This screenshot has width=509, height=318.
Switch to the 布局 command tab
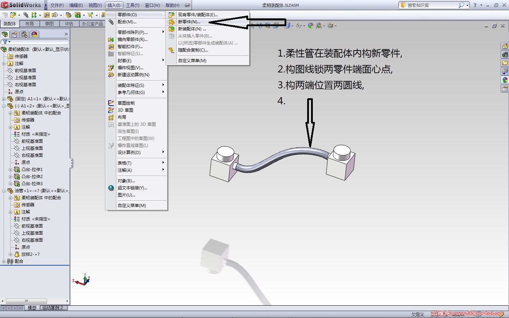(30, 24)
